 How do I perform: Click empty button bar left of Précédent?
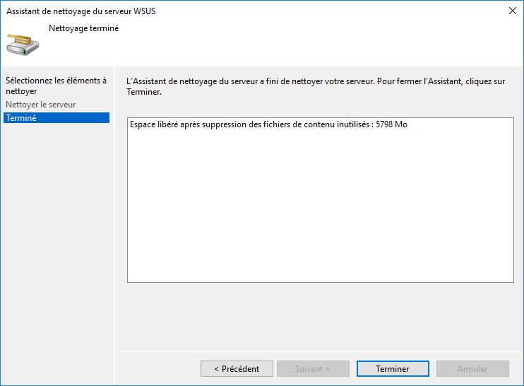point(155,368)
